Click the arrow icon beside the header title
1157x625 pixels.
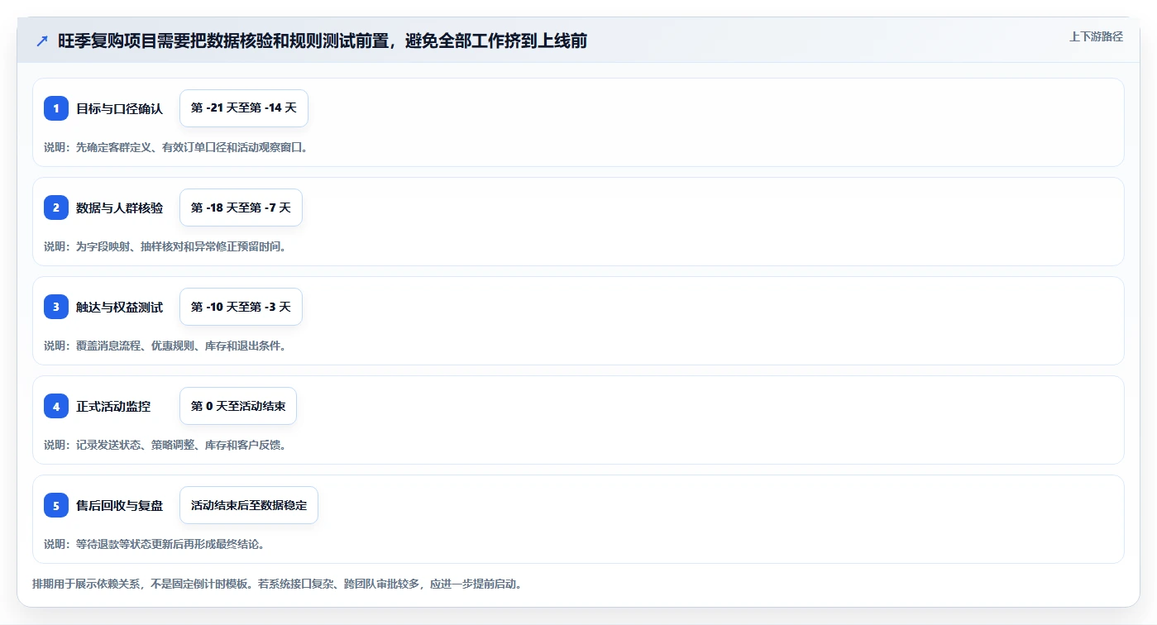point(42,41)
